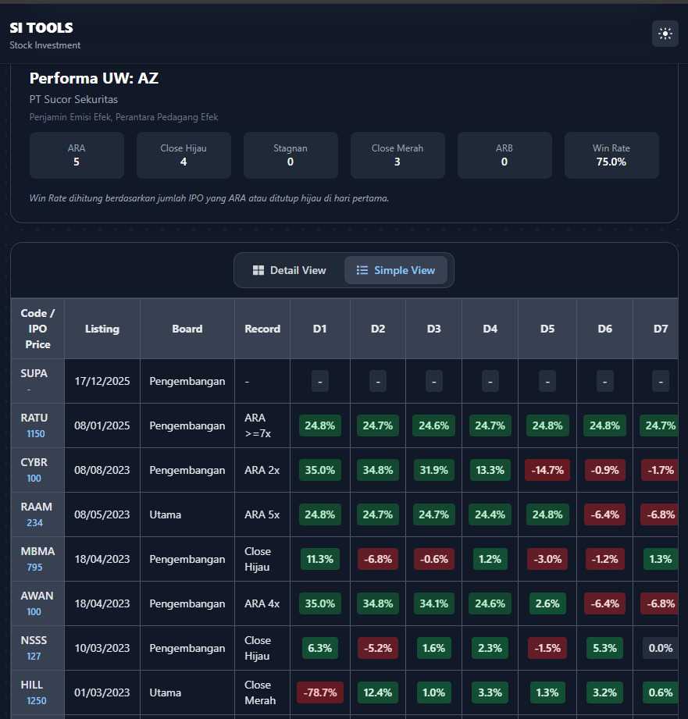This screenshot has height=719, width=688.
Task: Click the Detail View grid icon
Action: pyautogui.click(x=258, y=270)
